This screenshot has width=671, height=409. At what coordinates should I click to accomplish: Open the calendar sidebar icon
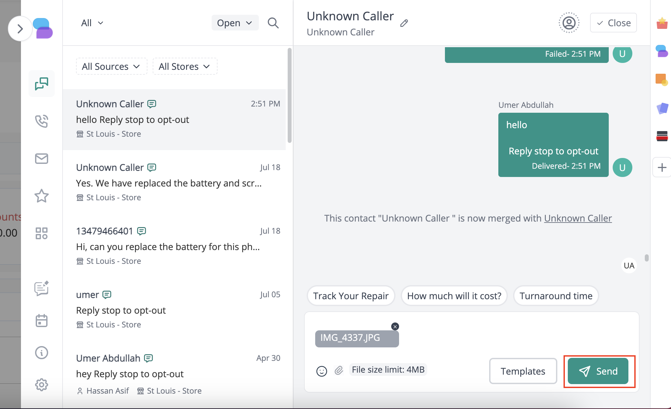(x=42, y=321)
